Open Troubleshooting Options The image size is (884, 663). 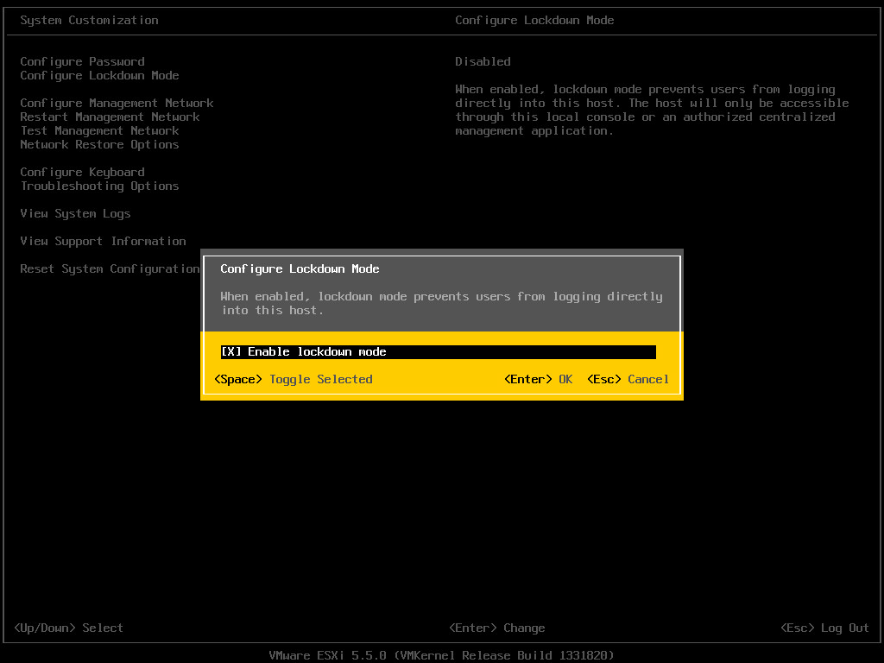(100, 186)
